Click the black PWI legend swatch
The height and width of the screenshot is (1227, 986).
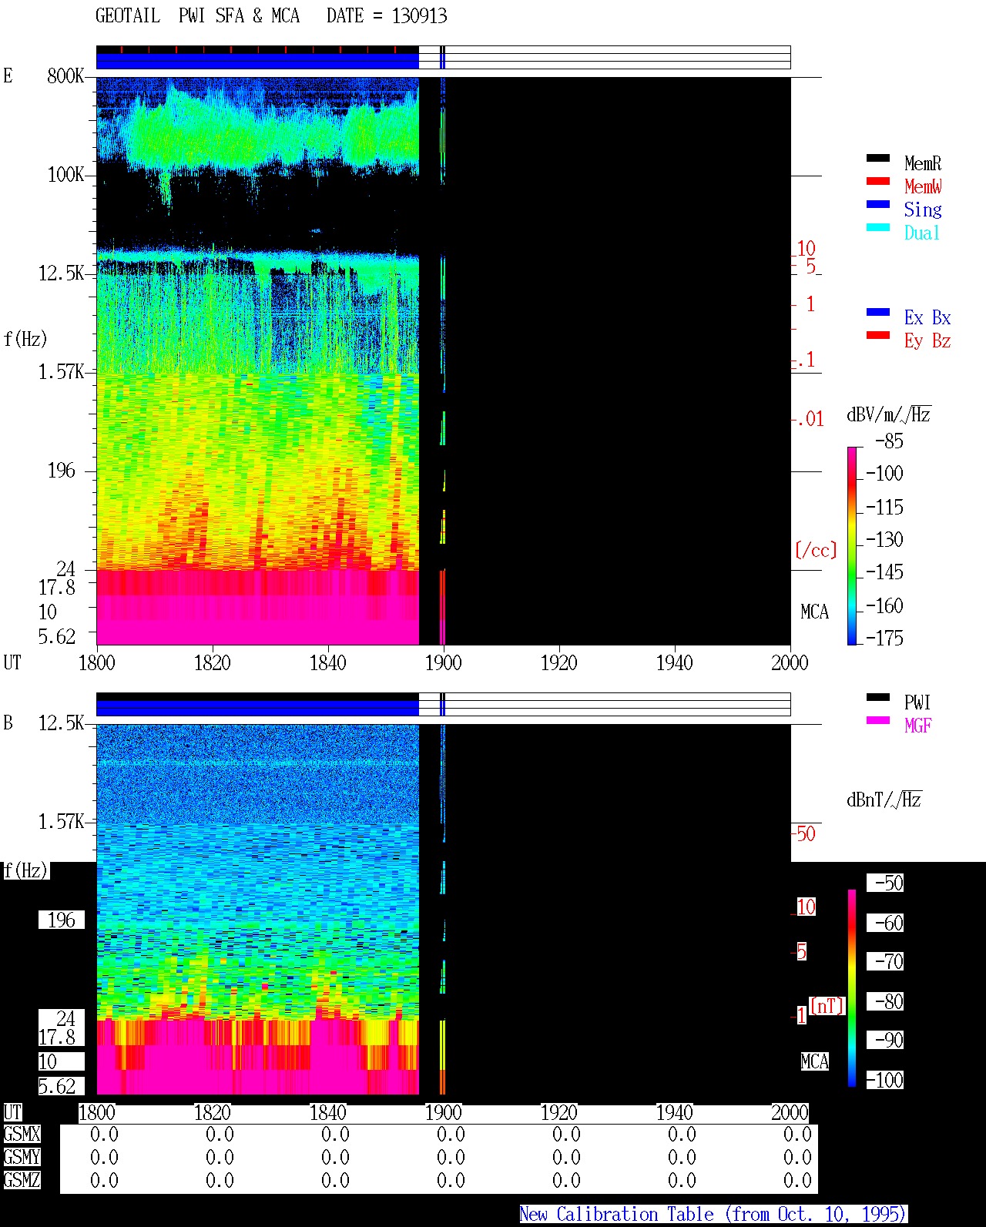(x=878, y=697)
